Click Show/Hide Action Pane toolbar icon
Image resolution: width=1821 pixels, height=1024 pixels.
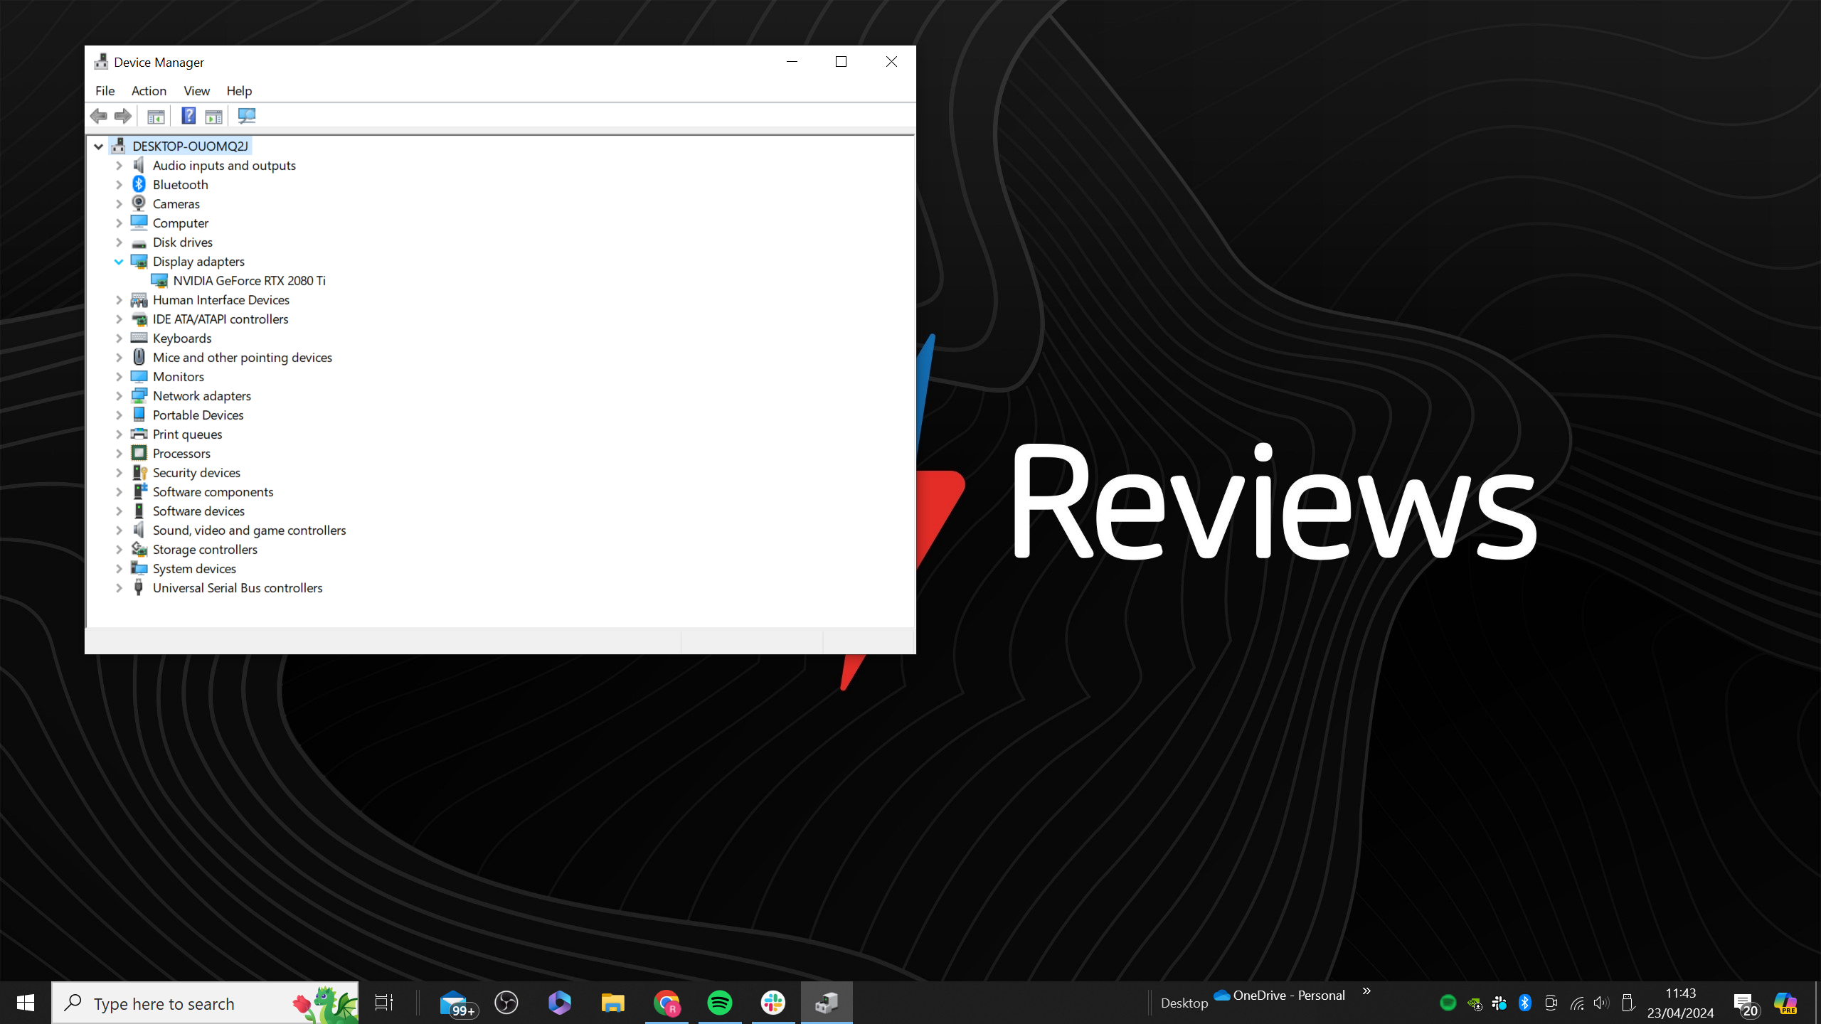(213, 116)
